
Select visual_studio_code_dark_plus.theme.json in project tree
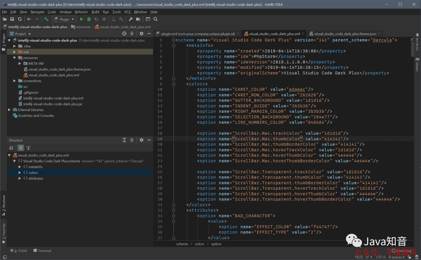(59, 69)
